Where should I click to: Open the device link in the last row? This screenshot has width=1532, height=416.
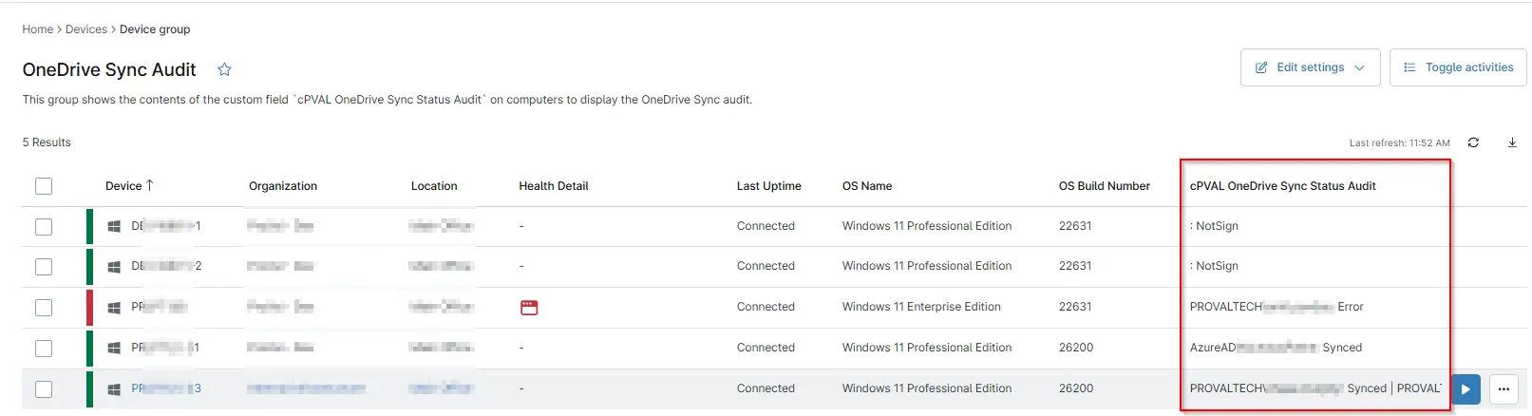tap(166, 388)
